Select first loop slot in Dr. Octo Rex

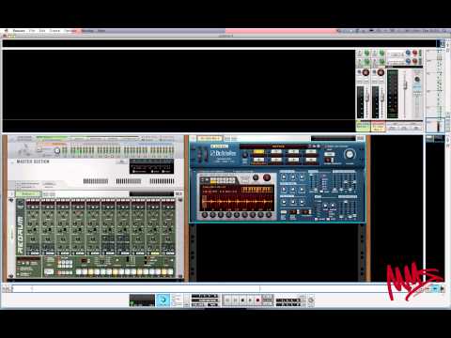(x=258, y=152)
